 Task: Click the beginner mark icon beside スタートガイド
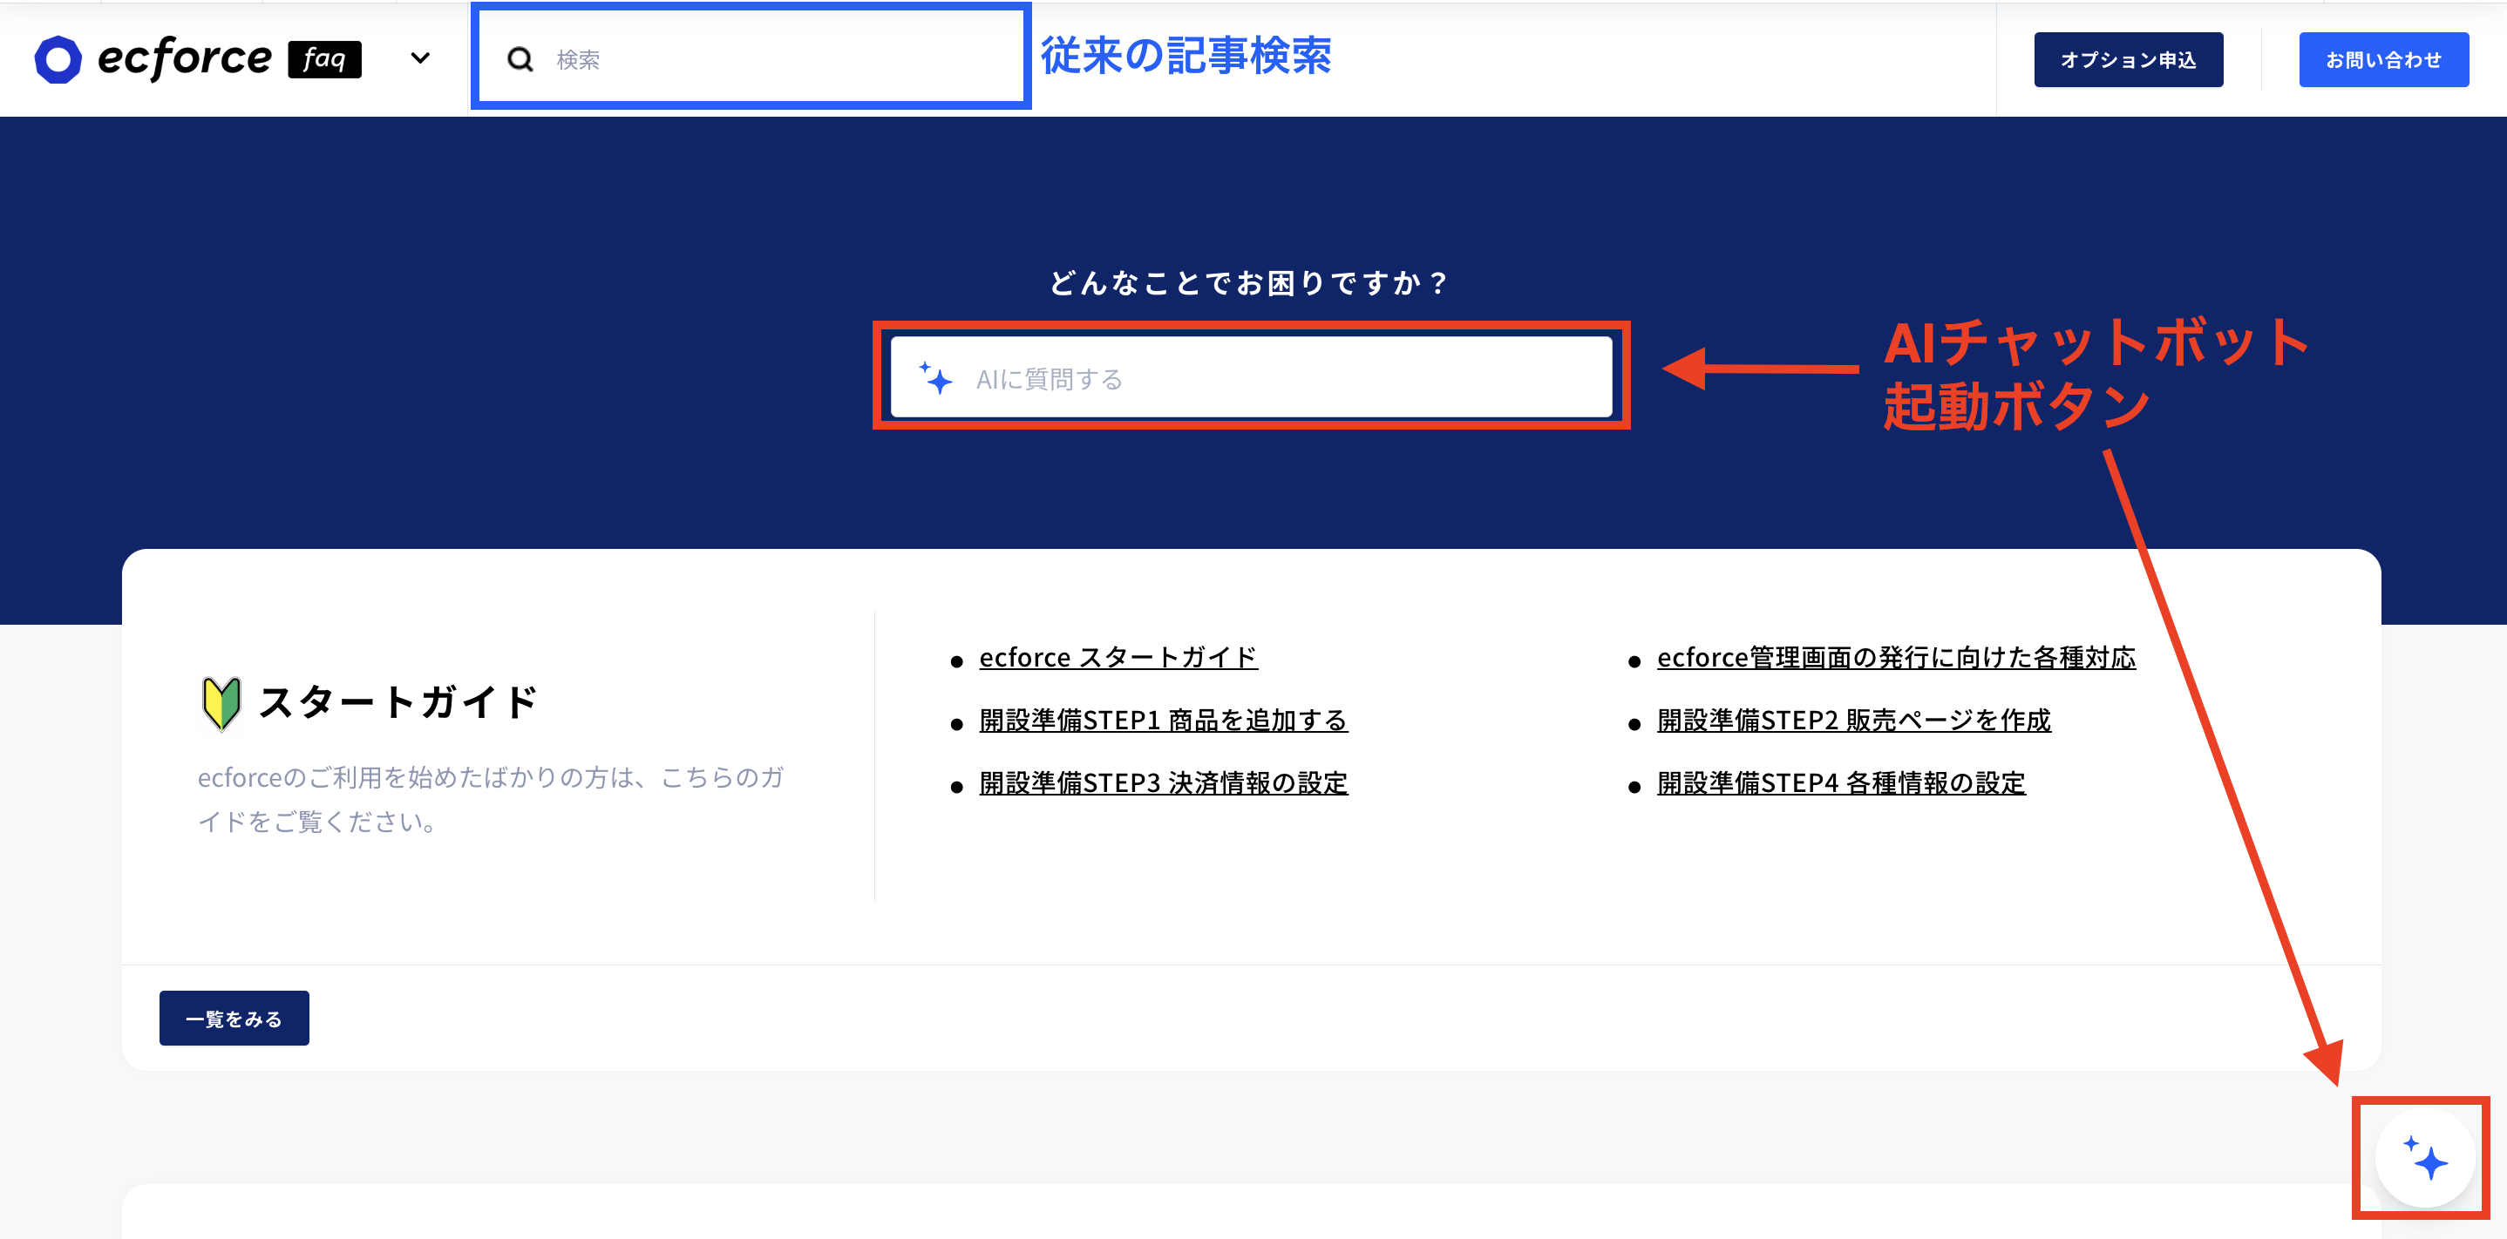click(x=221, y=703)
